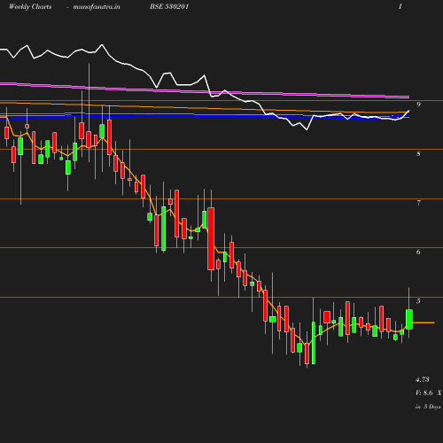The height and width of the screenshot is (443, 443).
Task: Click the 'Weekly Charts' title text
Action: pos(30,6)
